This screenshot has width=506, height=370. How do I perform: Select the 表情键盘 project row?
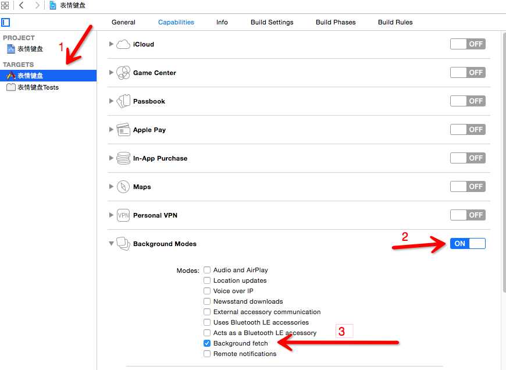click(x=48, y=49)
